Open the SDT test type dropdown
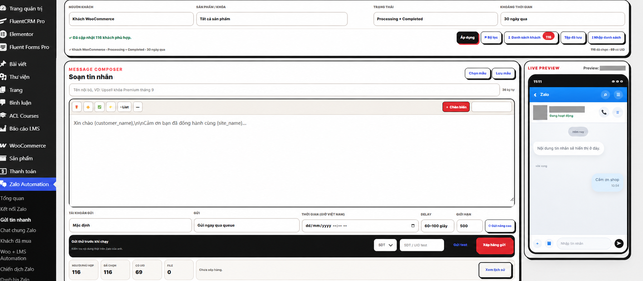This screenshot has width=643, height=281. click(x=385, y=245)
